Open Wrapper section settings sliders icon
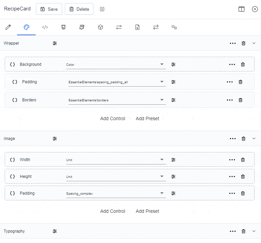Screen dimensions: 261x243 (55, 43)
